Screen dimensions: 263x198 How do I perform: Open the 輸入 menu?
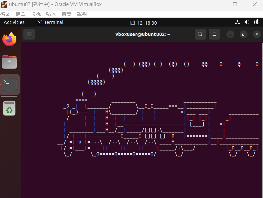click(x=51, y=14)
